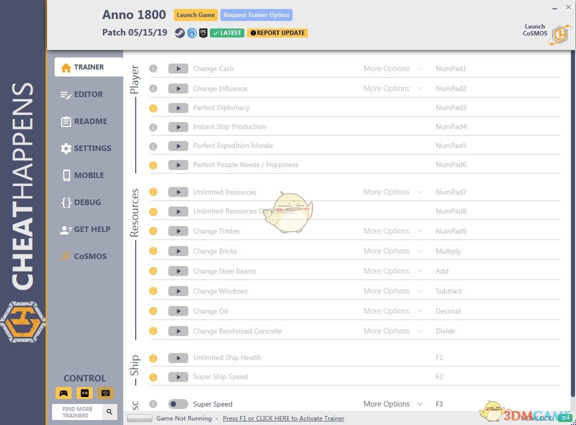The image size is (576, 425).
Task: Click the link to activate the trainer
Action: click(283, 418)
